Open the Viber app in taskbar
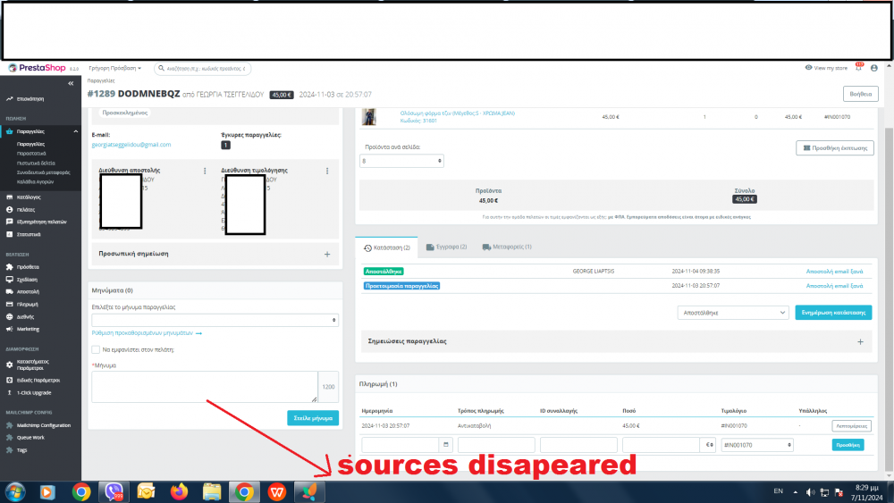The width and height of the screenshot is (894, 503). pos(114,491)
